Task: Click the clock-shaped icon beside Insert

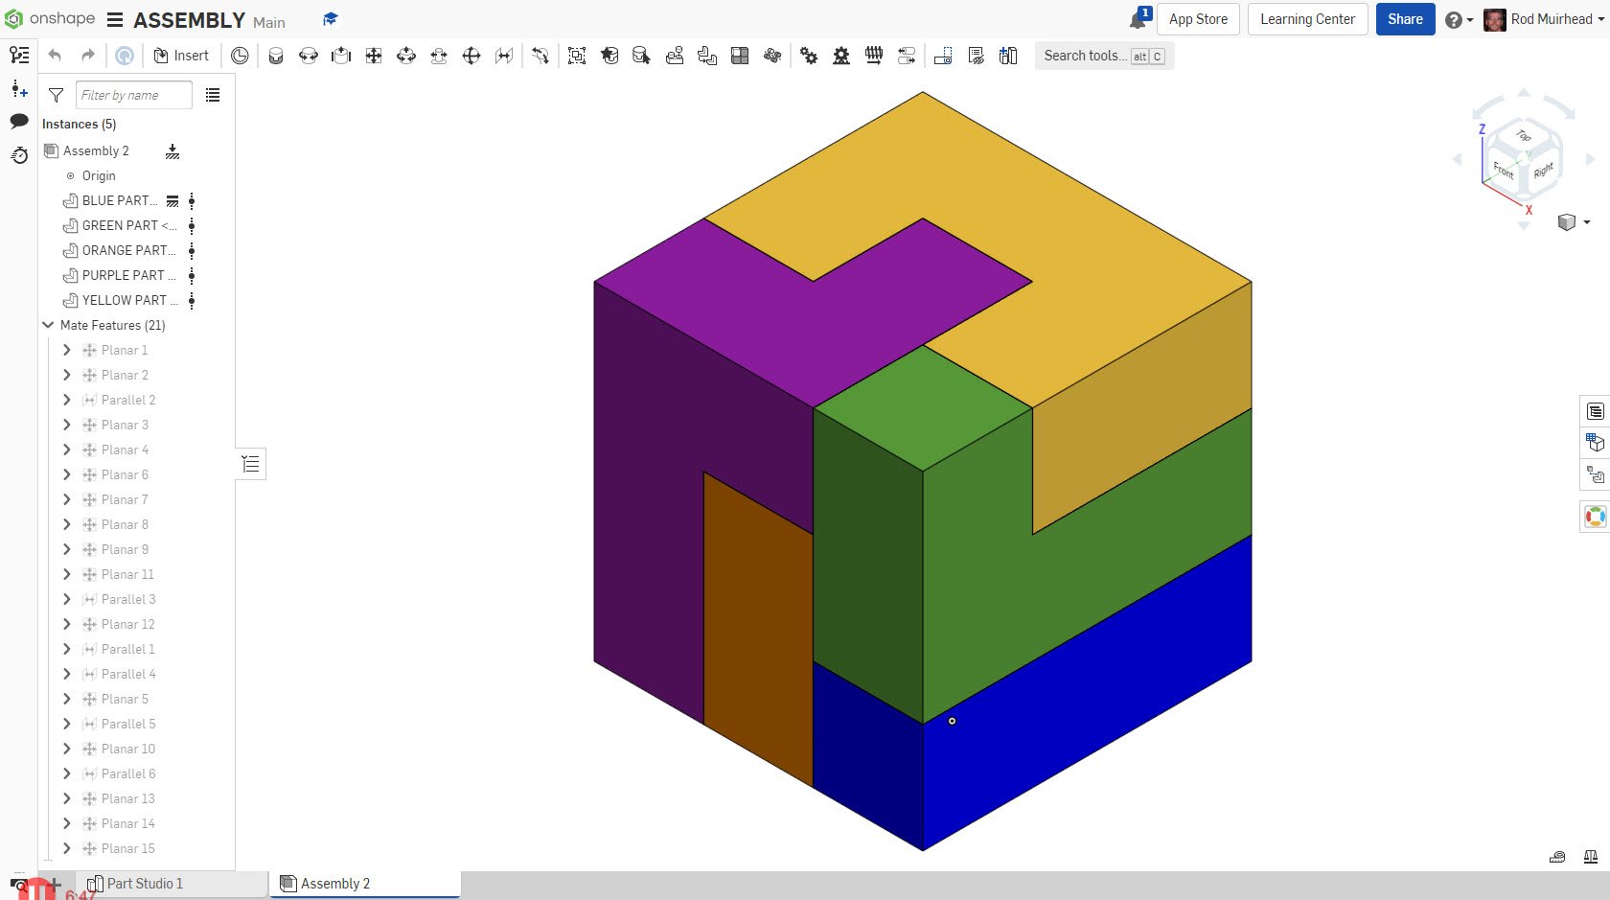Action: 240,56
